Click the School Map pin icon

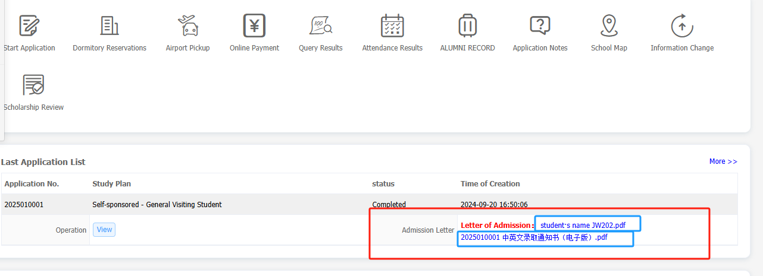point(608,26)
